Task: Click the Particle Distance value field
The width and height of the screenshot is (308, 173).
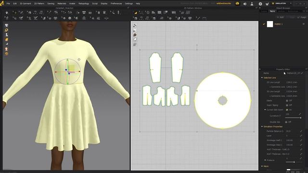Action: tap(292, 131)
